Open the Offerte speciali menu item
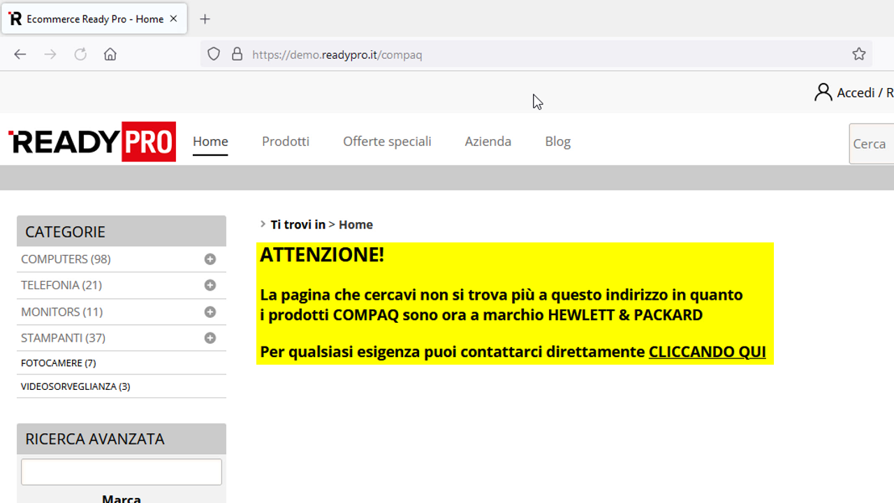Viewport: 894px width, 503px height. 387,141
